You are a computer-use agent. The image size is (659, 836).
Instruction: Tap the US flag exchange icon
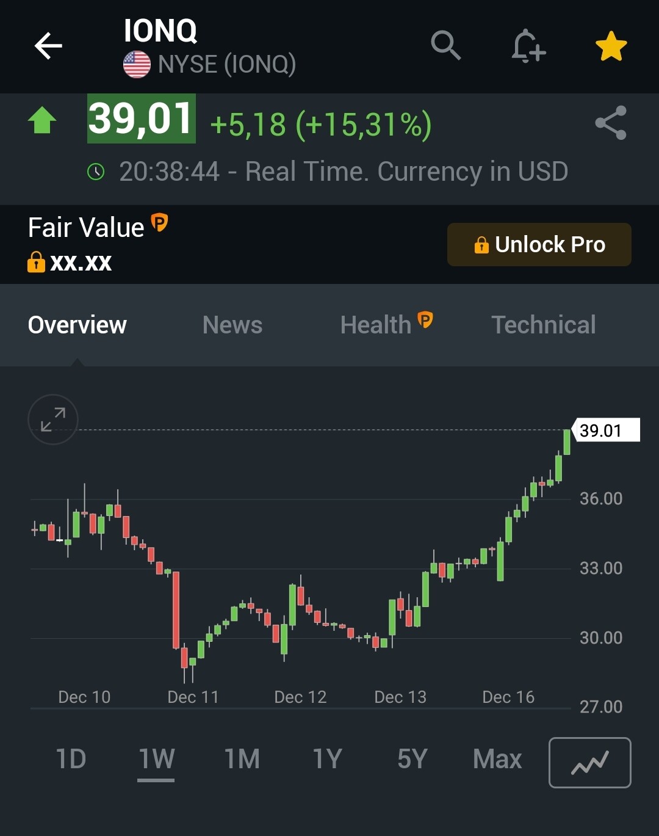[x=137, y=64]
